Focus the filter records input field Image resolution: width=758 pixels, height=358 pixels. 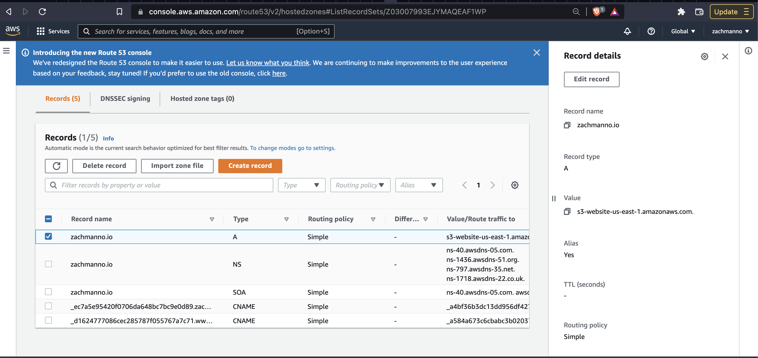[x=159, y=185]
